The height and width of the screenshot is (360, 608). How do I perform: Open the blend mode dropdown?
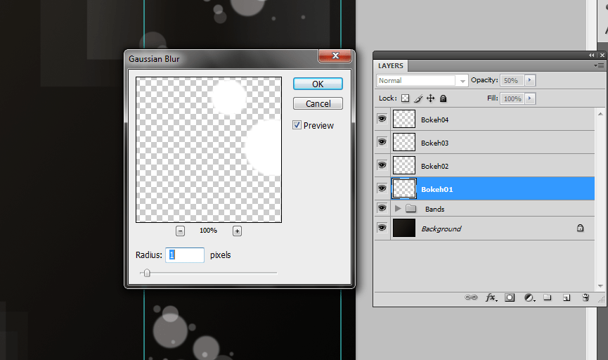coord(422,81)
